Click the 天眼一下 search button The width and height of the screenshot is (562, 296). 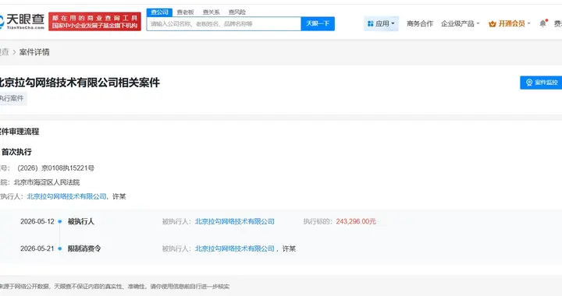pos(318,23)
